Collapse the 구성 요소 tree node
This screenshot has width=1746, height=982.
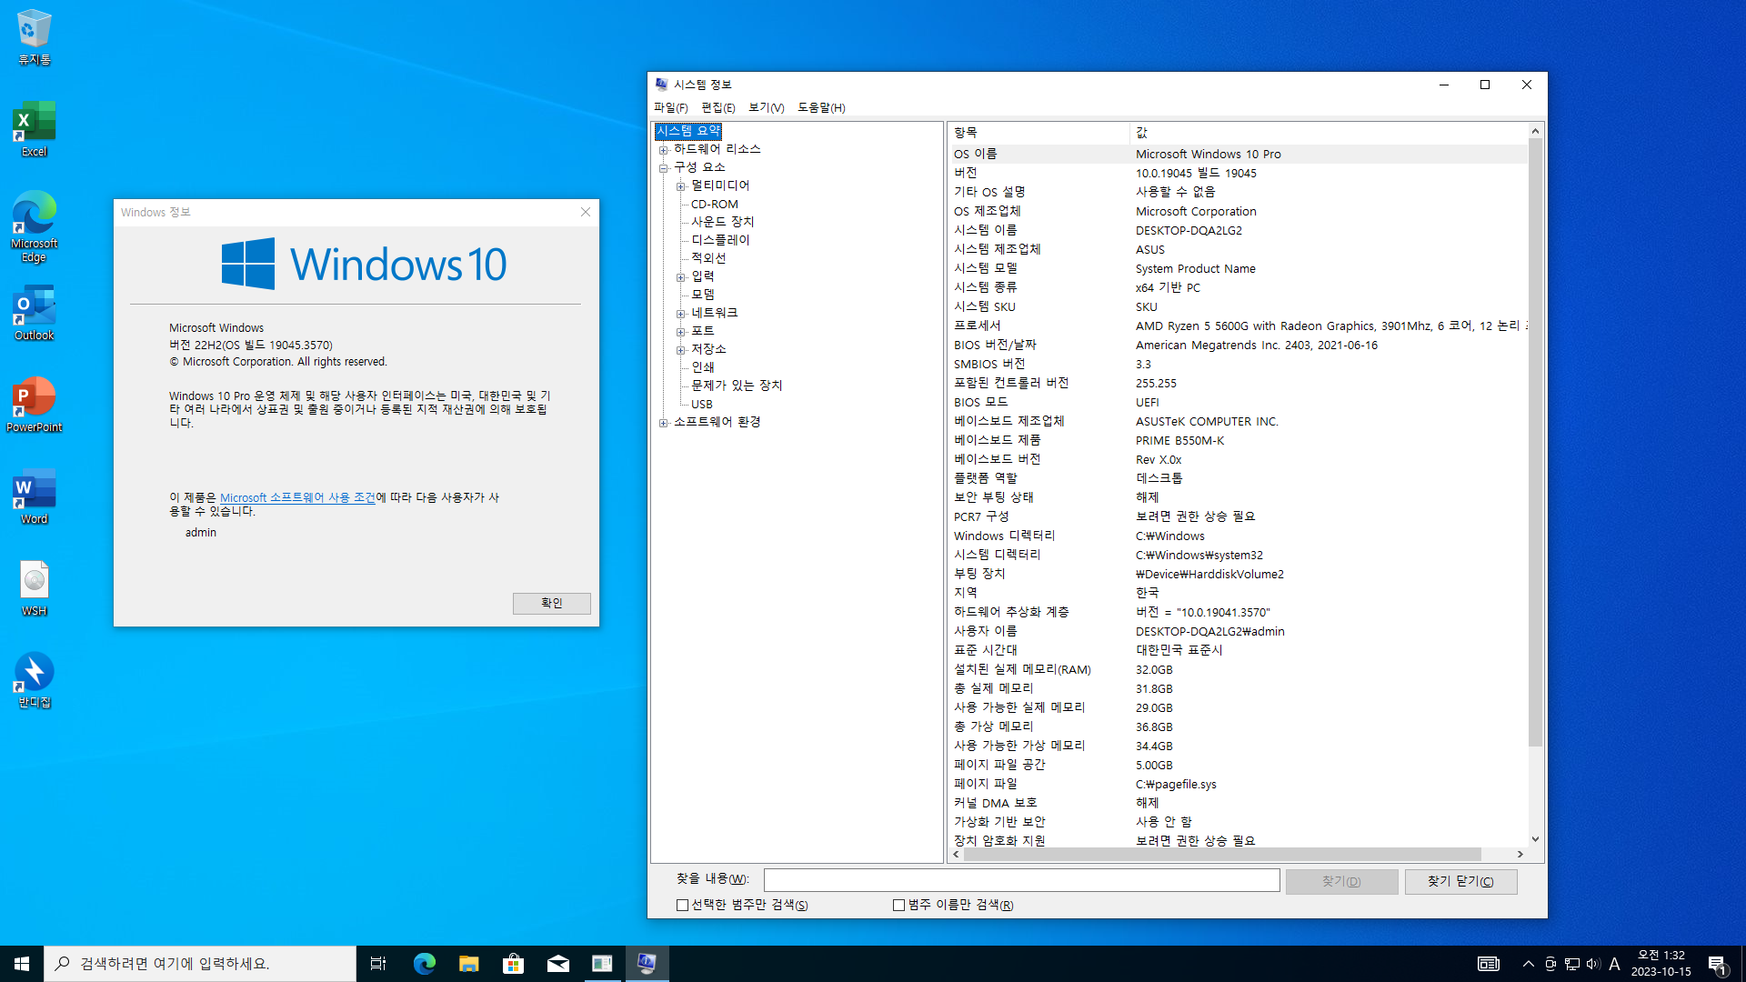pos(664,168)
